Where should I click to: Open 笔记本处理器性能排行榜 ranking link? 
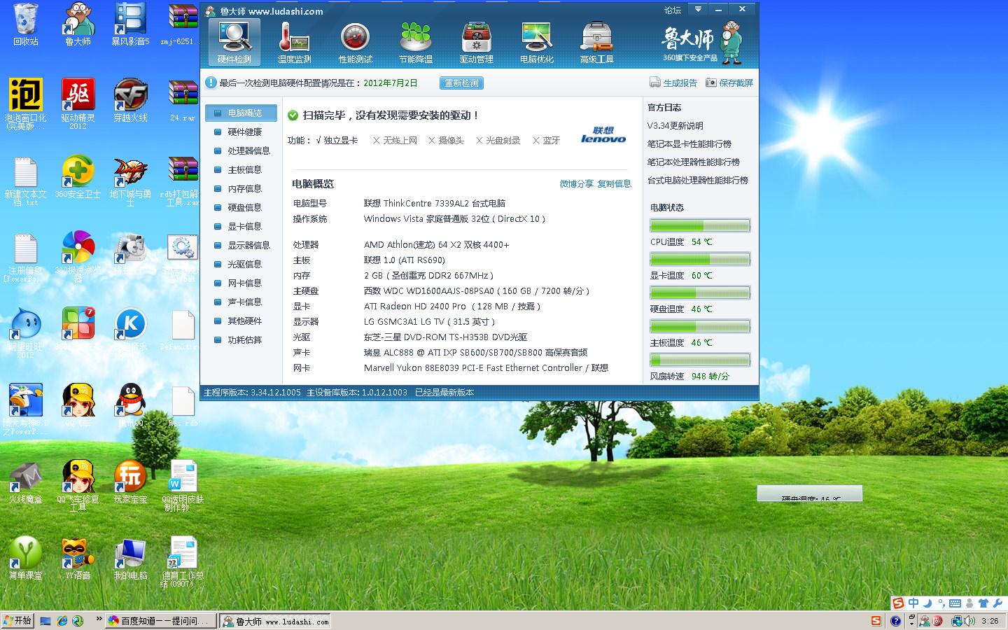[693, 162]
